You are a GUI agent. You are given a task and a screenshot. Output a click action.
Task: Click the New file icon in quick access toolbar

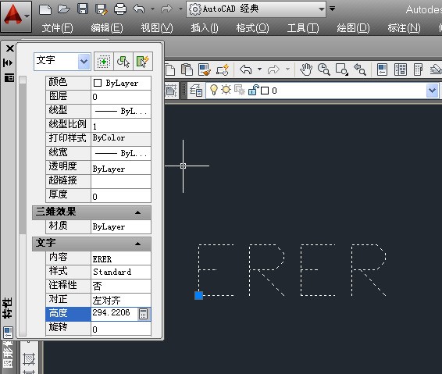[45, 9]
